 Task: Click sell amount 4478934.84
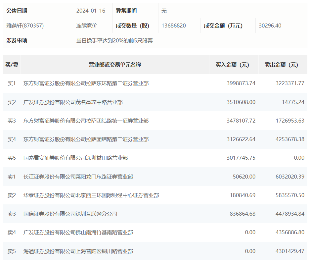[290, 214]
